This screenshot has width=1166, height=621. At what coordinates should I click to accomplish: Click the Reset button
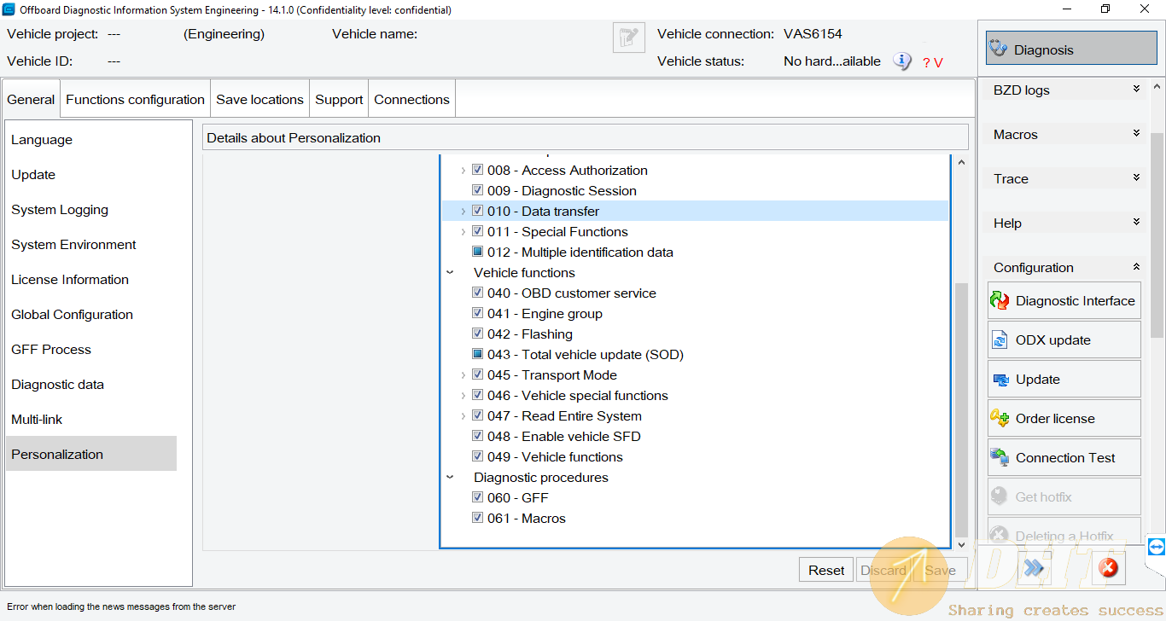[826, 571]
